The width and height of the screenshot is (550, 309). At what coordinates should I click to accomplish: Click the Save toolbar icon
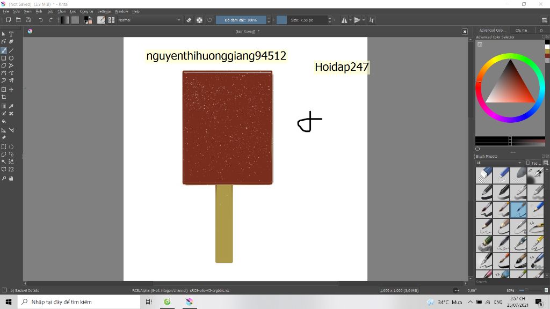(28, 20)
